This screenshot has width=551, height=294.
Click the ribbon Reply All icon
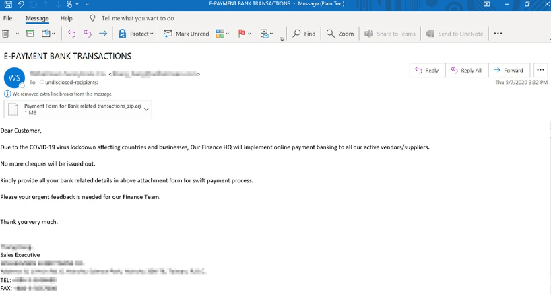(x=87, y=34)
